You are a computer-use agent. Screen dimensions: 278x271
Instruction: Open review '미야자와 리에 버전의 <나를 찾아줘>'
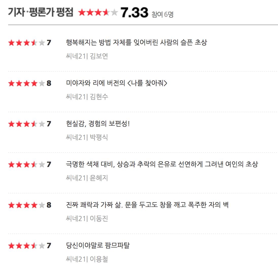click(x=116, y=83)
